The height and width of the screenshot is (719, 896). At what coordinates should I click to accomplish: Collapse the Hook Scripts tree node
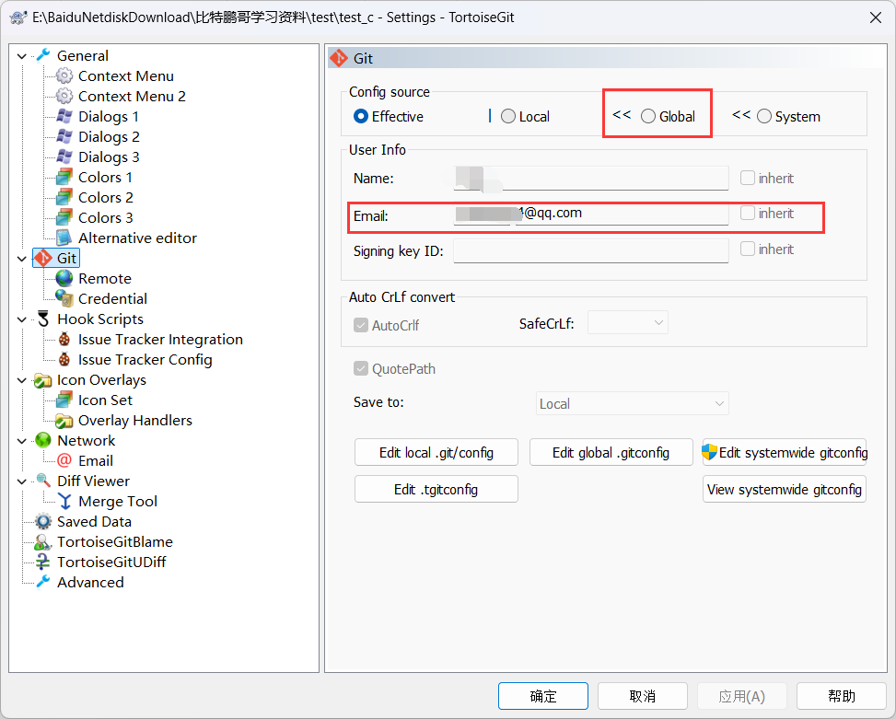click(x=22, y=319)
